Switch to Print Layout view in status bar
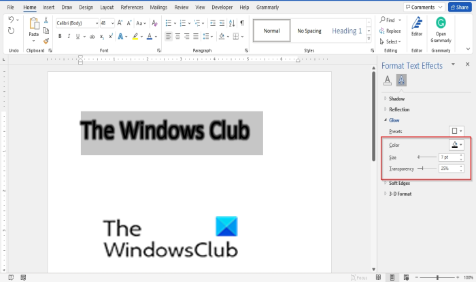Image resolution: width=476 pixels, height=282 pixels. pyautogui.click(x=392, y=277)
